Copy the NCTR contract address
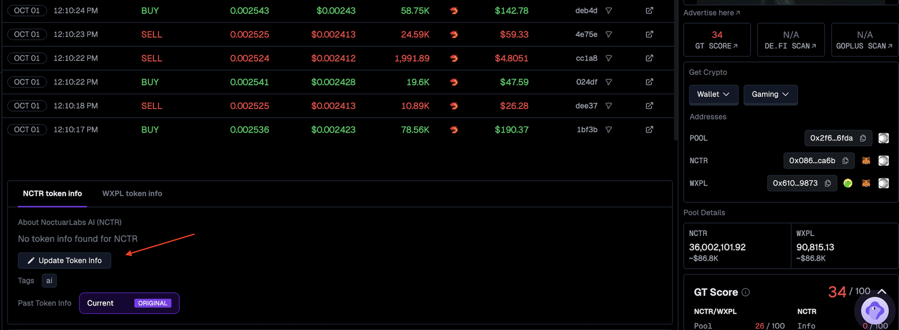899x330 pixels. pyautogui.click(x=845, y=161)
